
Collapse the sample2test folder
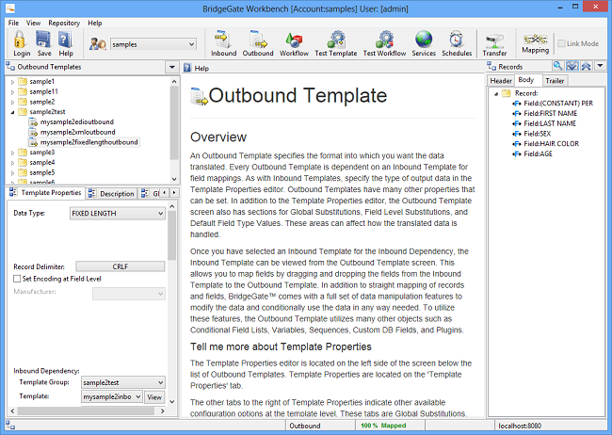tap(12, 112)
